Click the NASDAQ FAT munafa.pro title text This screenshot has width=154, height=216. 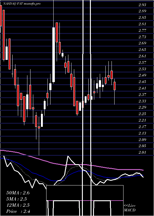pos(22,4)
